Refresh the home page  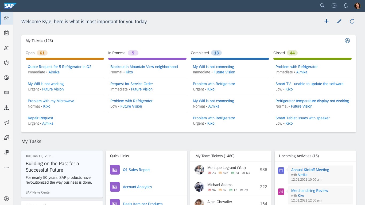point(352,21)
